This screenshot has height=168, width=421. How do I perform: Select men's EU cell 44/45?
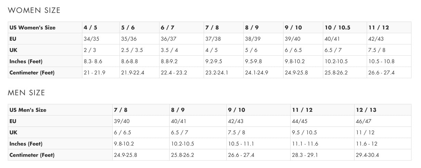300,121
